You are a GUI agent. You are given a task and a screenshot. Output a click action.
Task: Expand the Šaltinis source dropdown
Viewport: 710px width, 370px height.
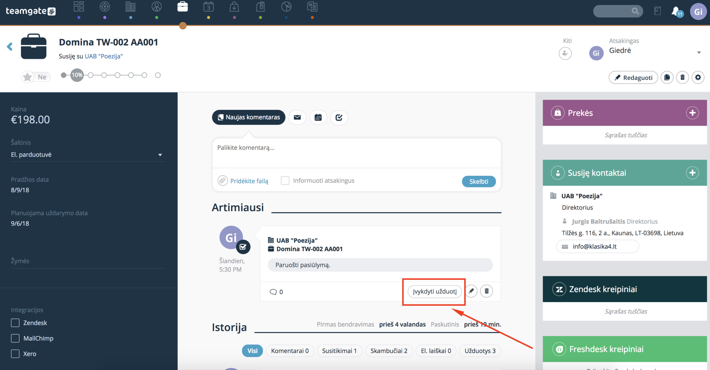click(88, 155)
